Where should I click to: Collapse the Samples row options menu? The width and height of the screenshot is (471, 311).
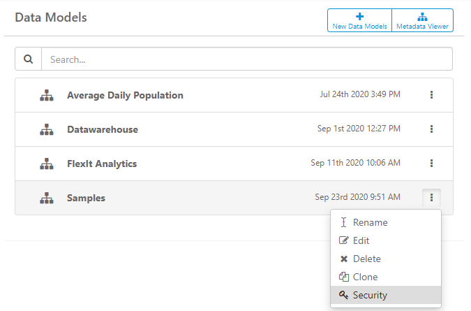tap(431, 198)
